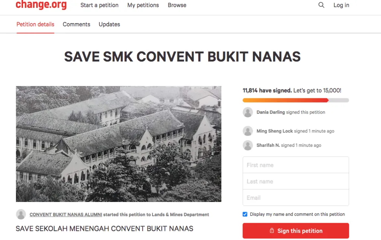
Task: Click the change.org logo
Action: click(x=41, y=5)
